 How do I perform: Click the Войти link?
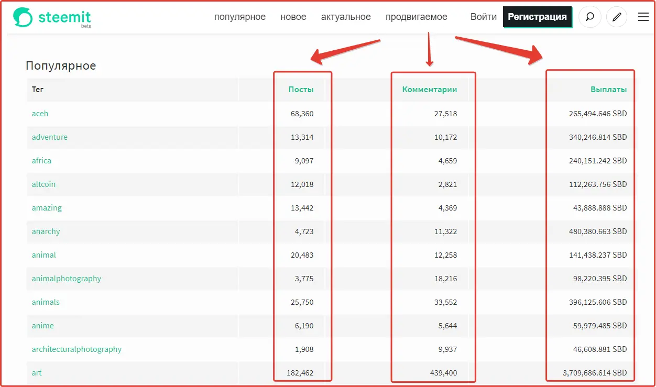click(483, 17)
